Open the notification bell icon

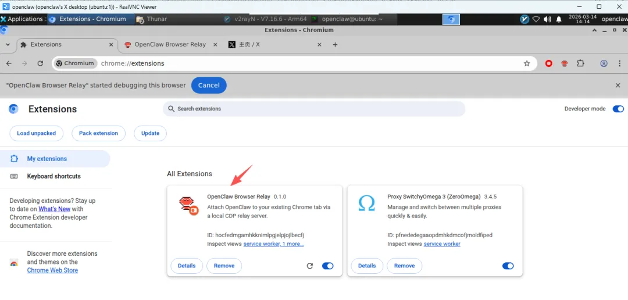(x=559, y=19)
